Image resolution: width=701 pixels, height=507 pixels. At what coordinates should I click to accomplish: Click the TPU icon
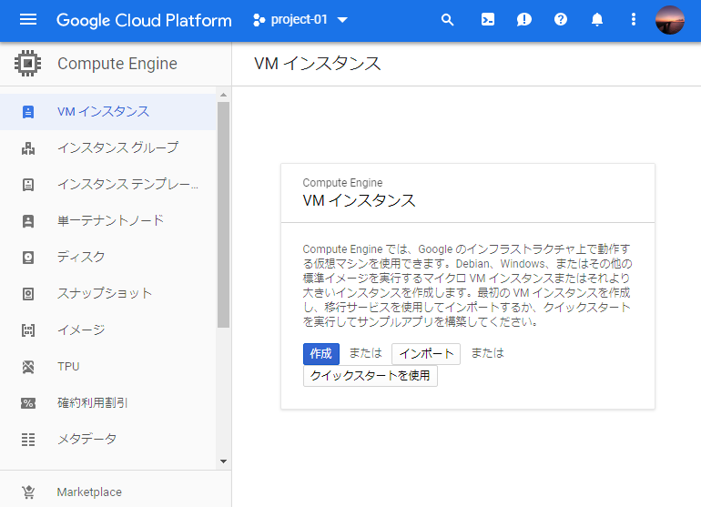28,367
